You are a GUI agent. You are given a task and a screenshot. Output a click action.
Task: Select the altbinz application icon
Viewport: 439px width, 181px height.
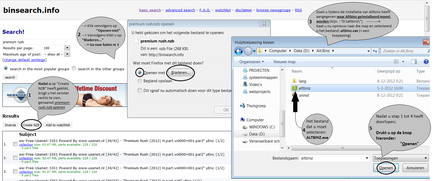click(295, 88)
